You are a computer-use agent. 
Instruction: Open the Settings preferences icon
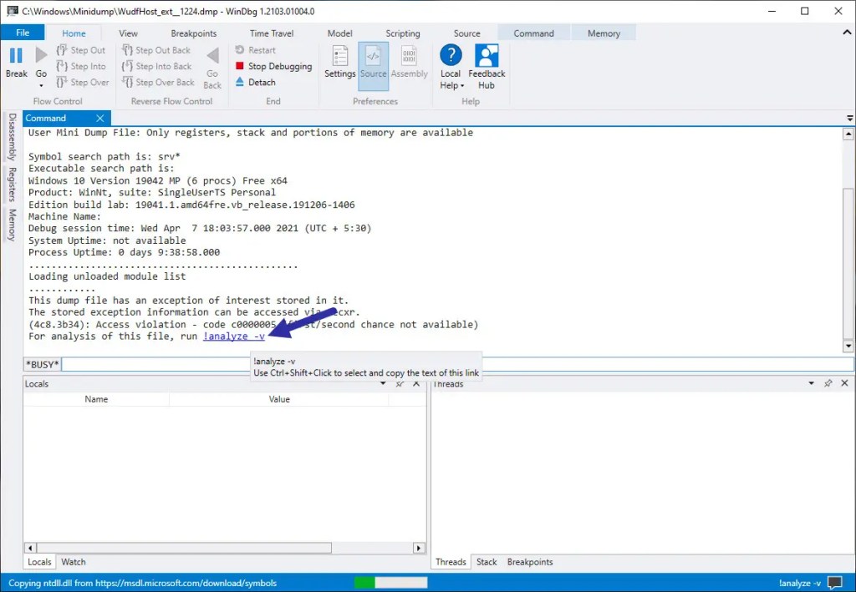339,67
